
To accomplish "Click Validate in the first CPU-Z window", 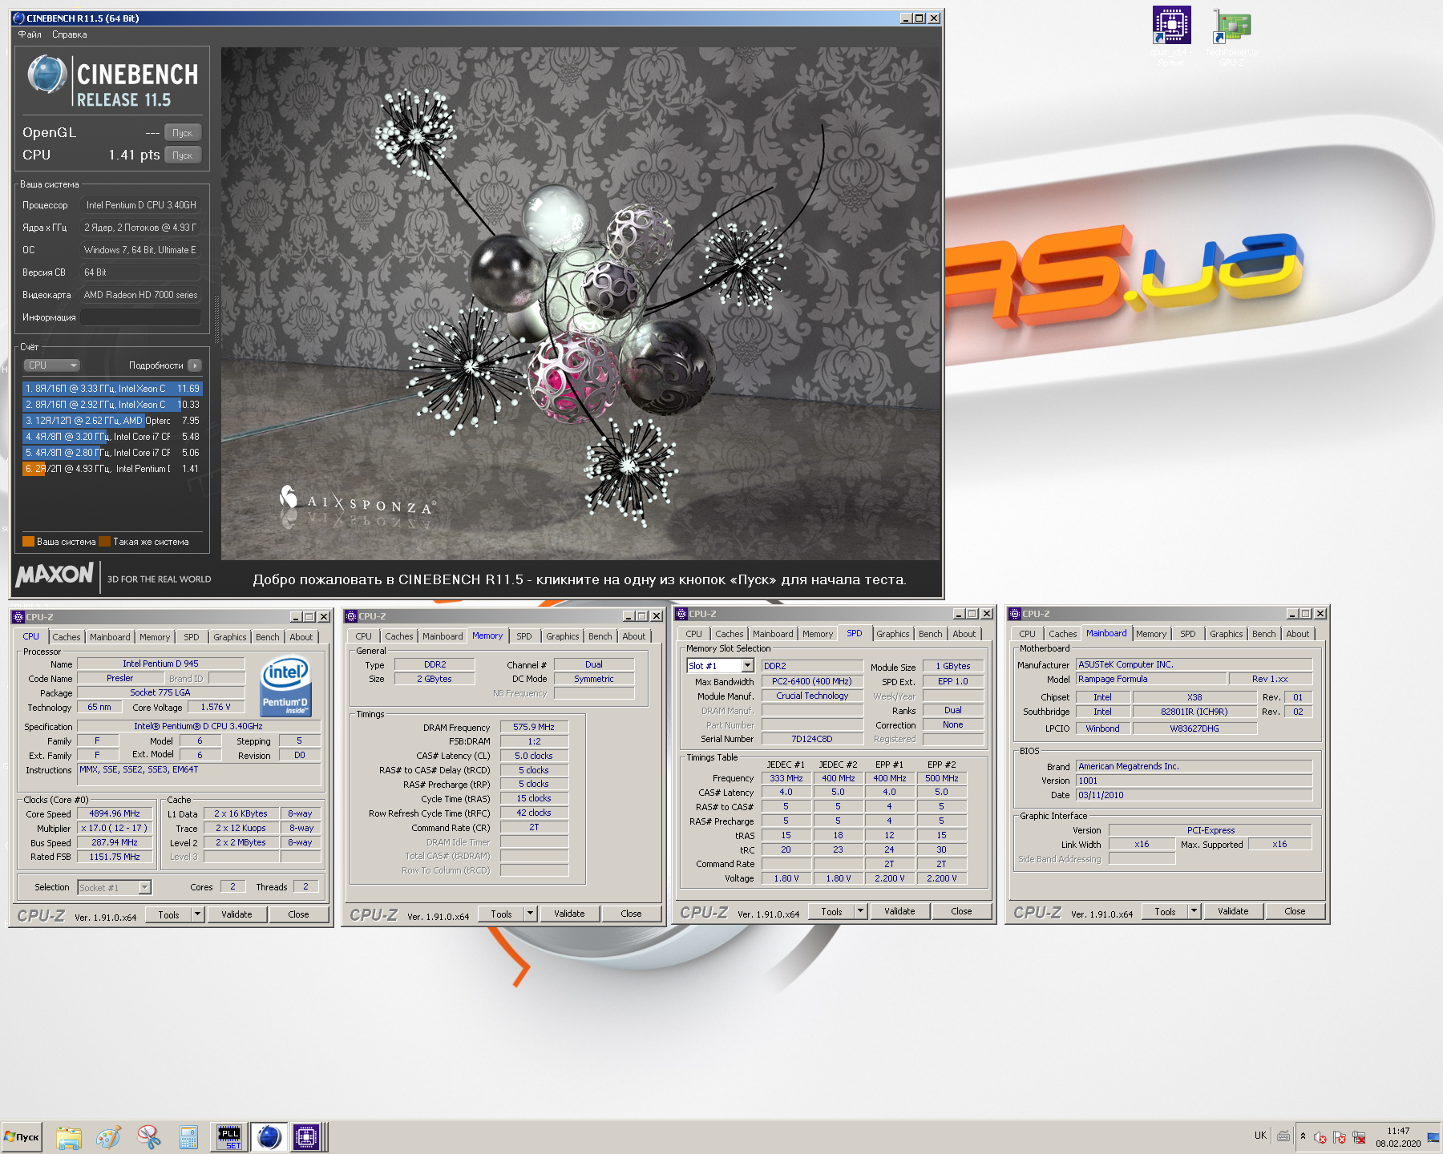I will tap(236, 914).
